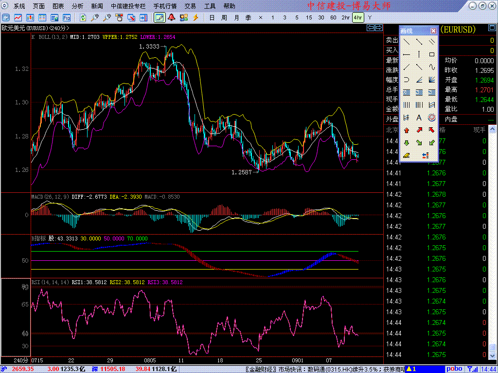Select the text annotation 'A' drawing tool
498x373 pixels.
[419, 118]
